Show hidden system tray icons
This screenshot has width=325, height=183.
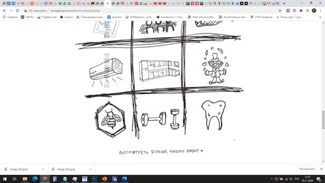coord(271,179)
